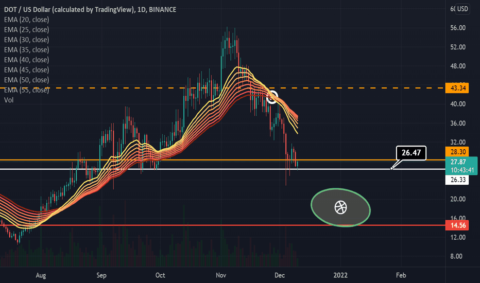Select the Vol indicator label

pos(9,100)
